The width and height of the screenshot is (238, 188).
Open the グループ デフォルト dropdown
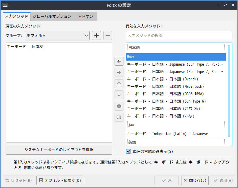57,36
